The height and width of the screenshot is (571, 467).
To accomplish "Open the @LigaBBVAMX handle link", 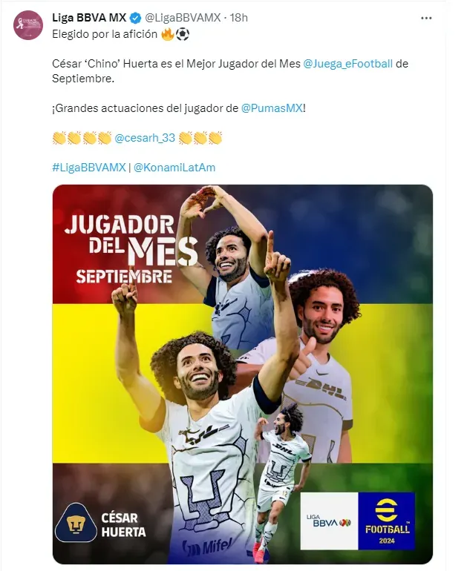I will (x=183, y=18).
